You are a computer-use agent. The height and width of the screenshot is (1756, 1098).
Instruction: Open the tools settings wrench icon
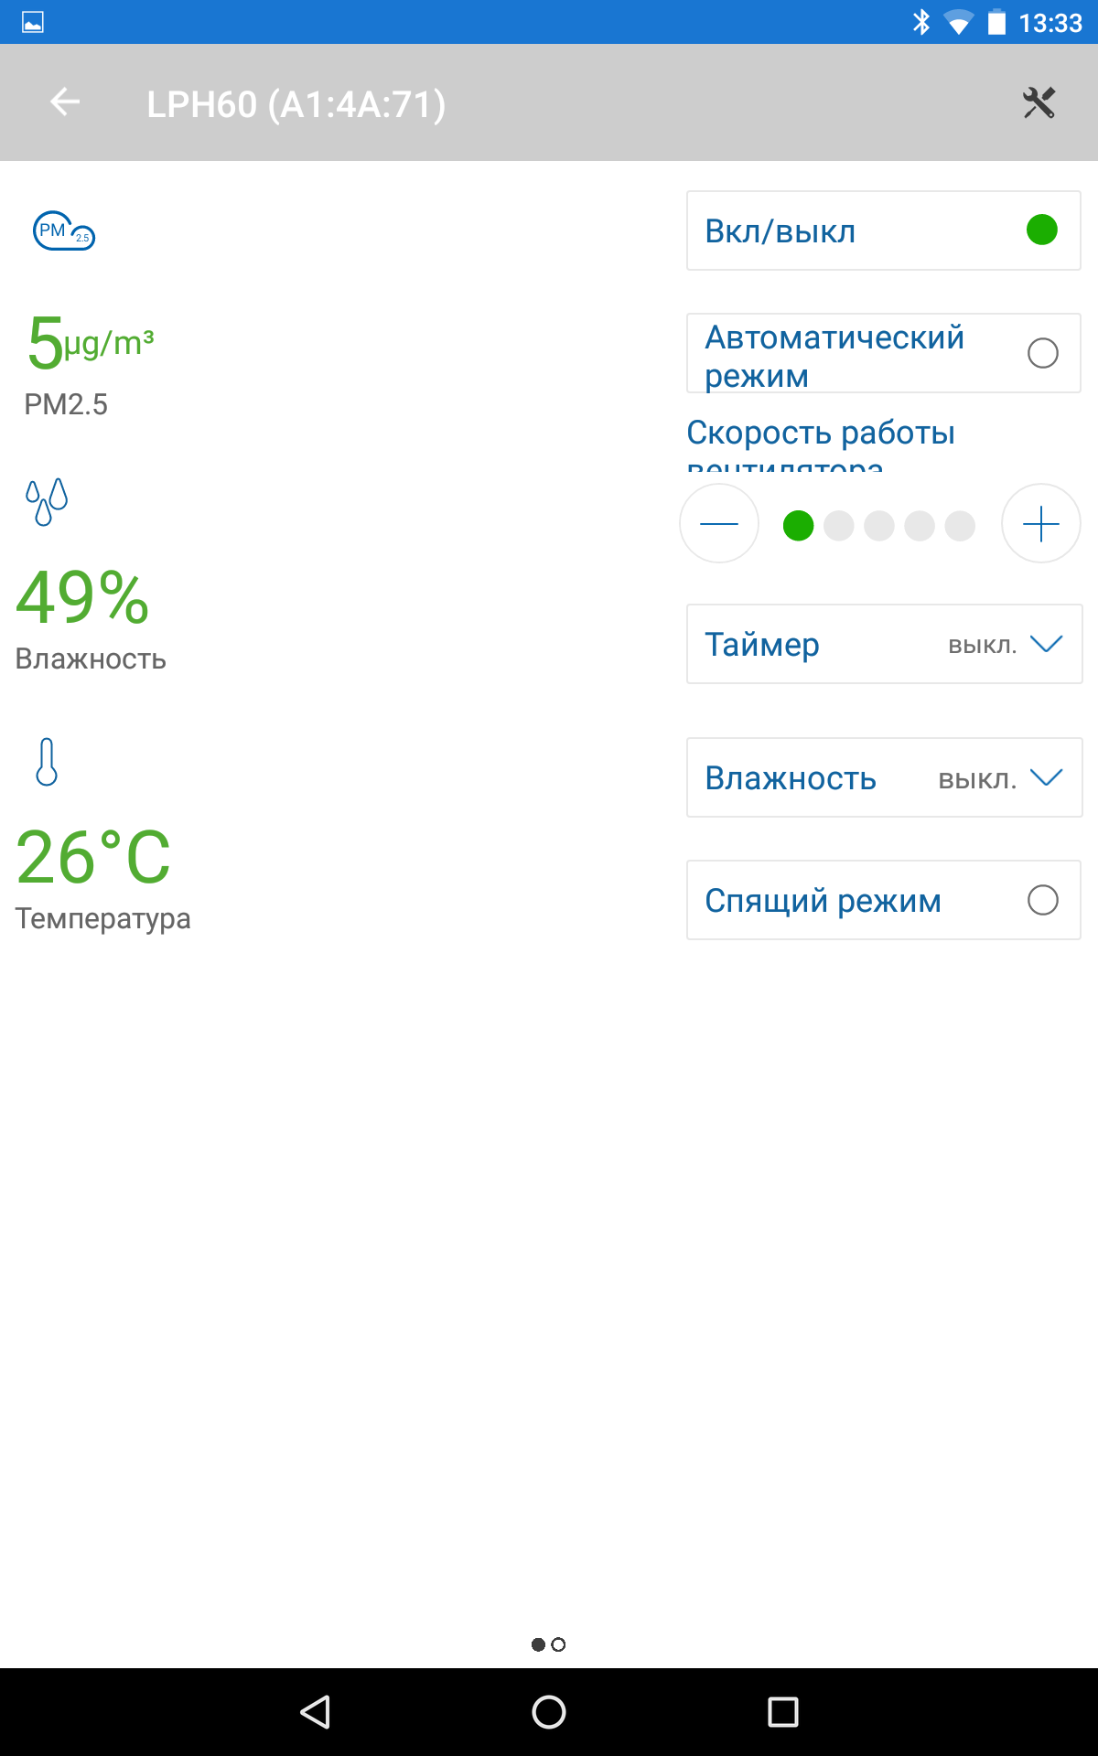(1039, 102)
